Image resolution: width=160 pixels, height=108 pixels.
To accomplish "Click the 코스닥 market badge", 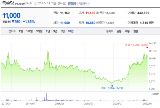I will click(x=29, y=4).
